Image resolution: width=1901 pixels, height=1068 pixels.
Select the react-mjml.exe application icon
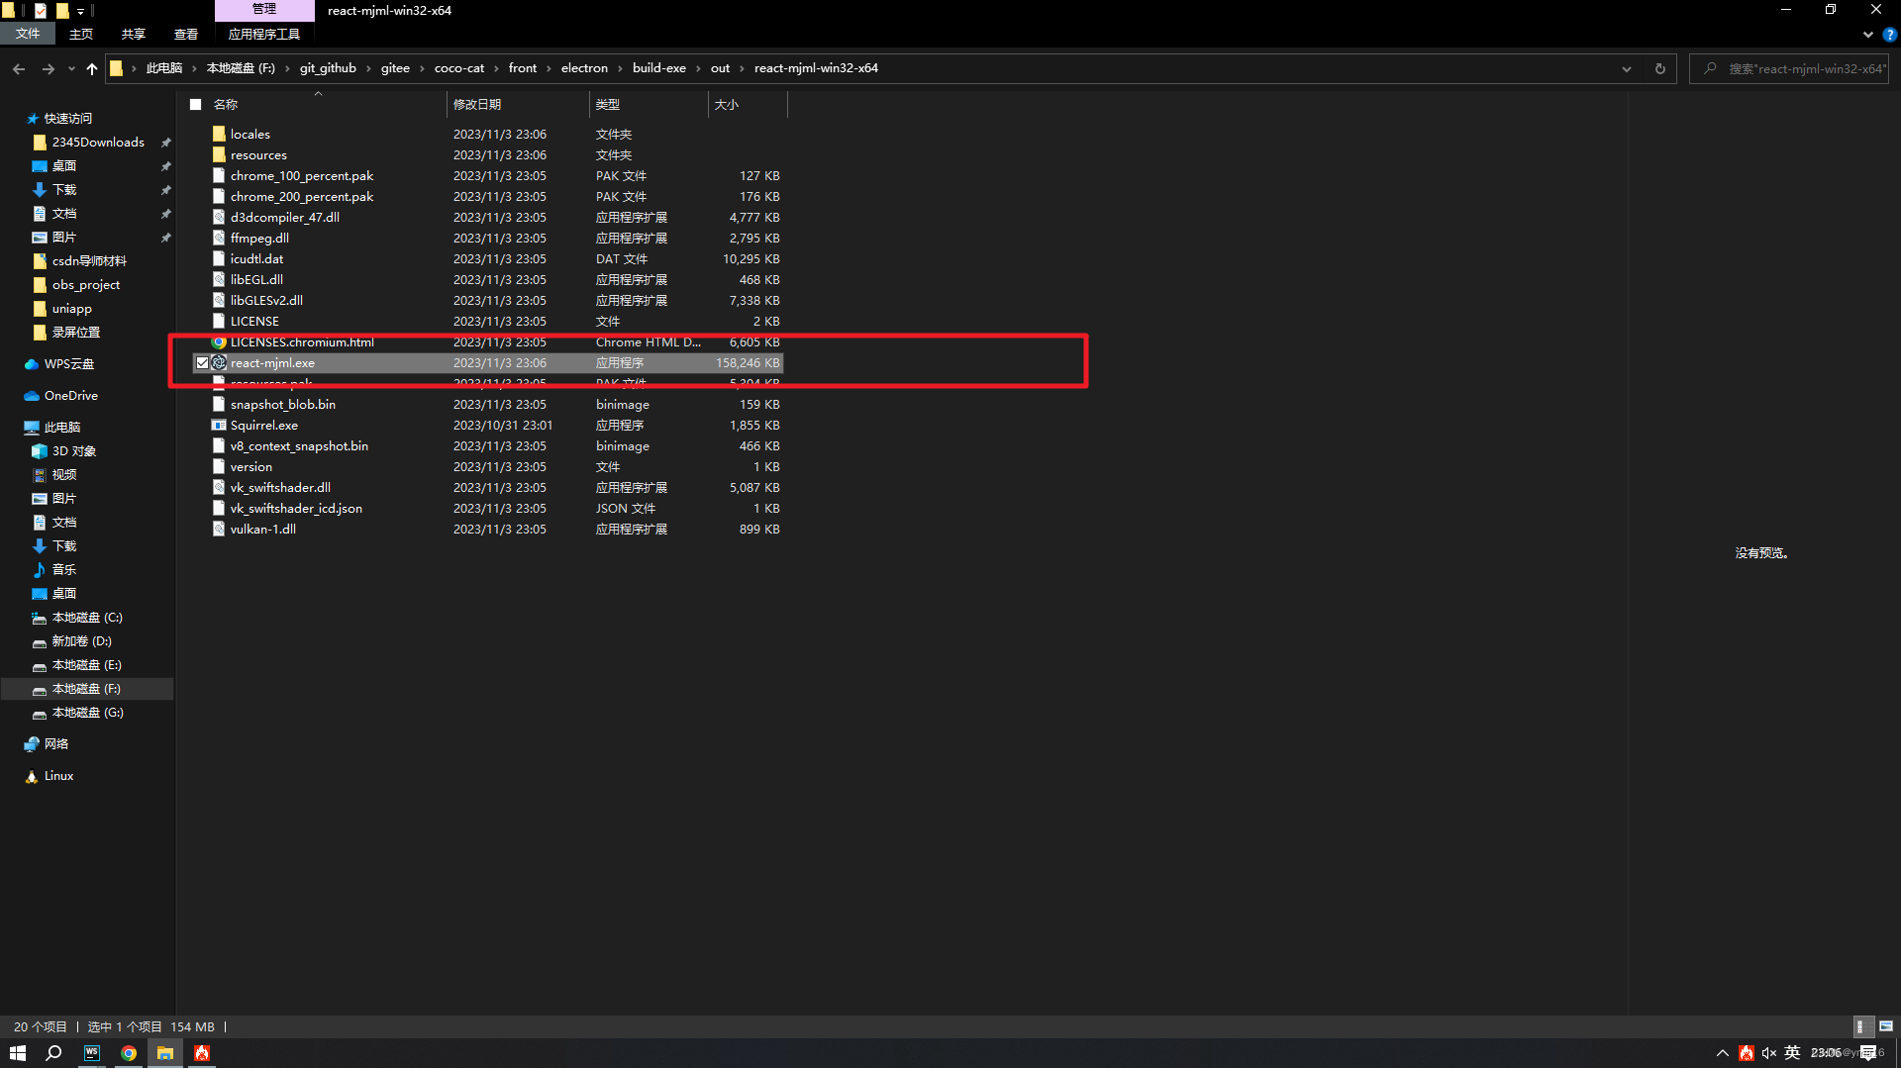pos(219,363)
